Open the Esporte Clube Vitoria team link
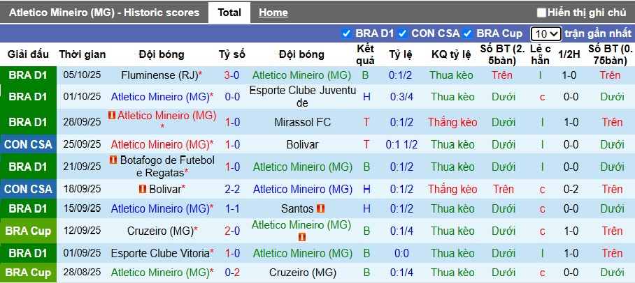 pyautogui.click(x=159, y=254)
